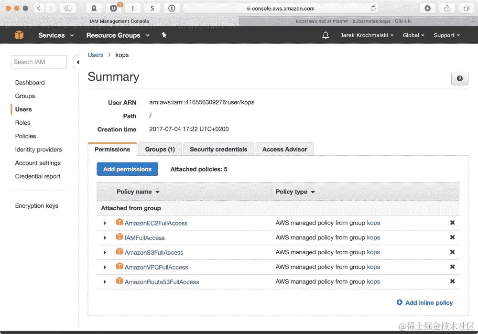The width and height of the screenshot is (478, 334).
Task: Click the S extension icon in toolbar
Action: click(x=152, y=8)
